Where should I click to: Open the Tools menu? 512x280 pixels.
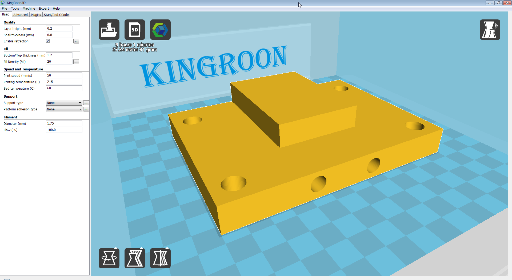tap(15, 9)
